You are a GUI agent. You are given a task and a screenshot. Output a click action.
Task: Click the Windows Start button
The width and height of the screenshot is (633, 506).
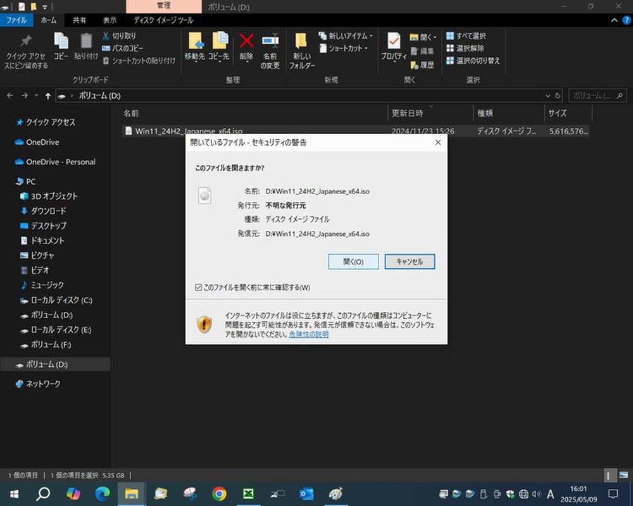click(14, 494)
